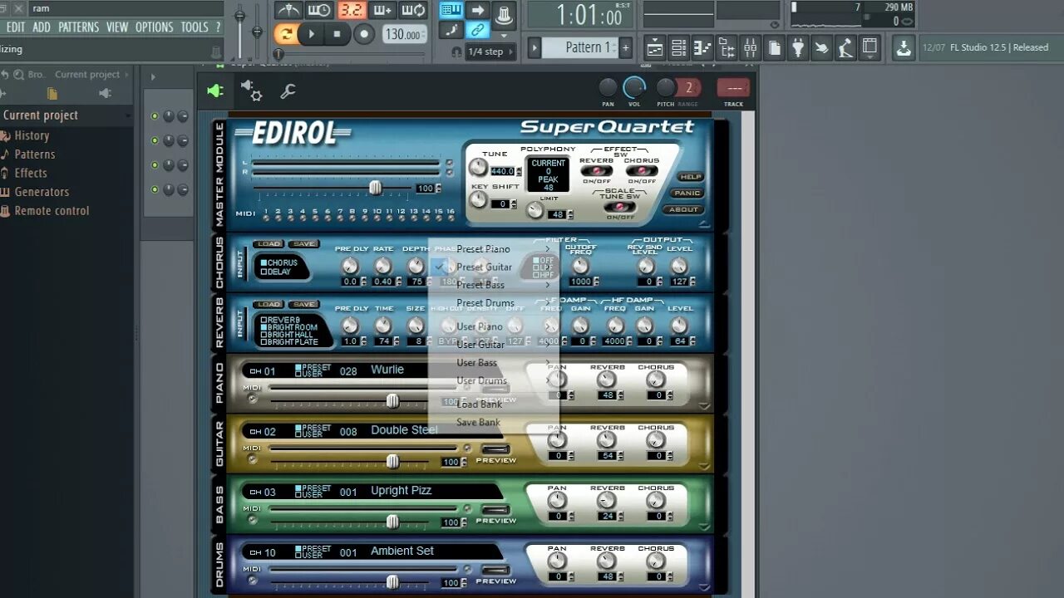Click the TUNE knob in Master Module
The image size is (1064, 598).
478,167
